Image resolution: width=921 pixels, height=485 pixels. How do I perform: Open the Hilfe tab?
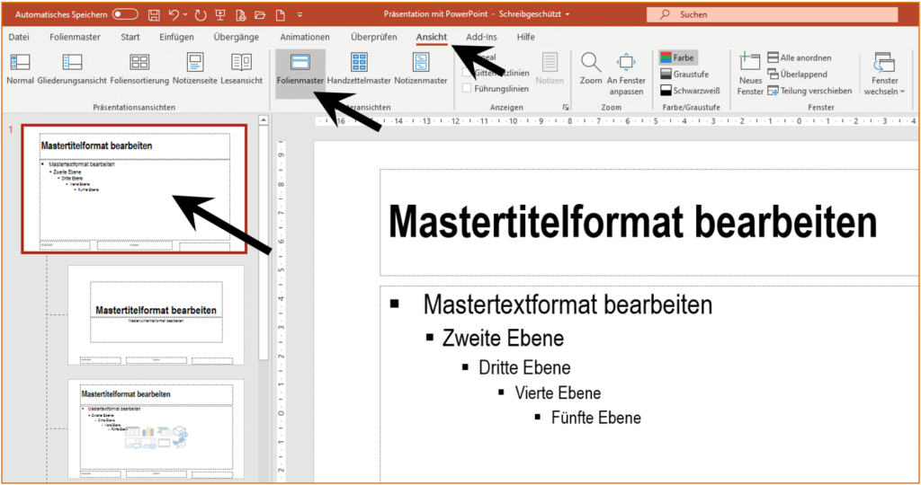[x=525, y=37]
